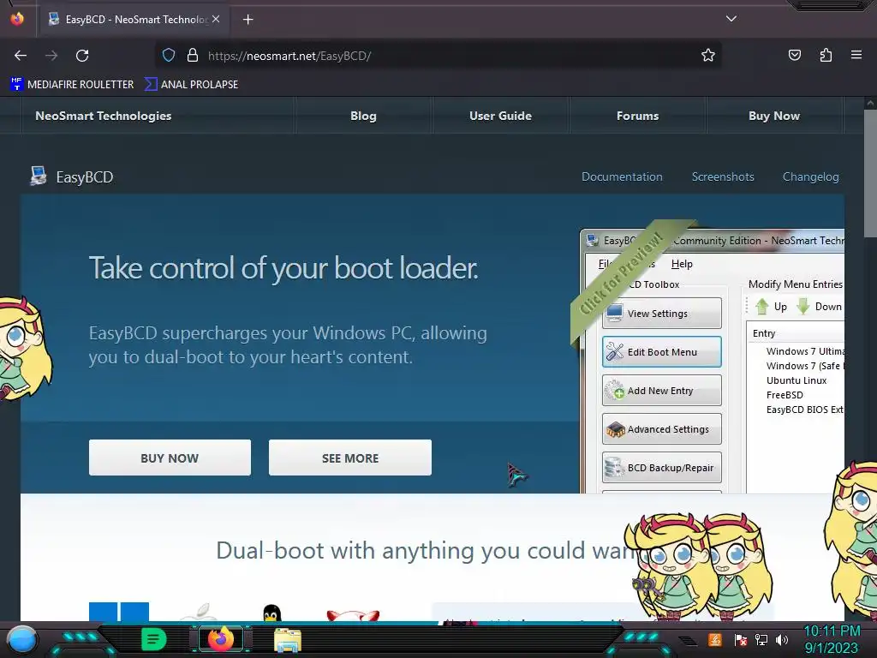Select the FreeBSD entry

(785, 395)
